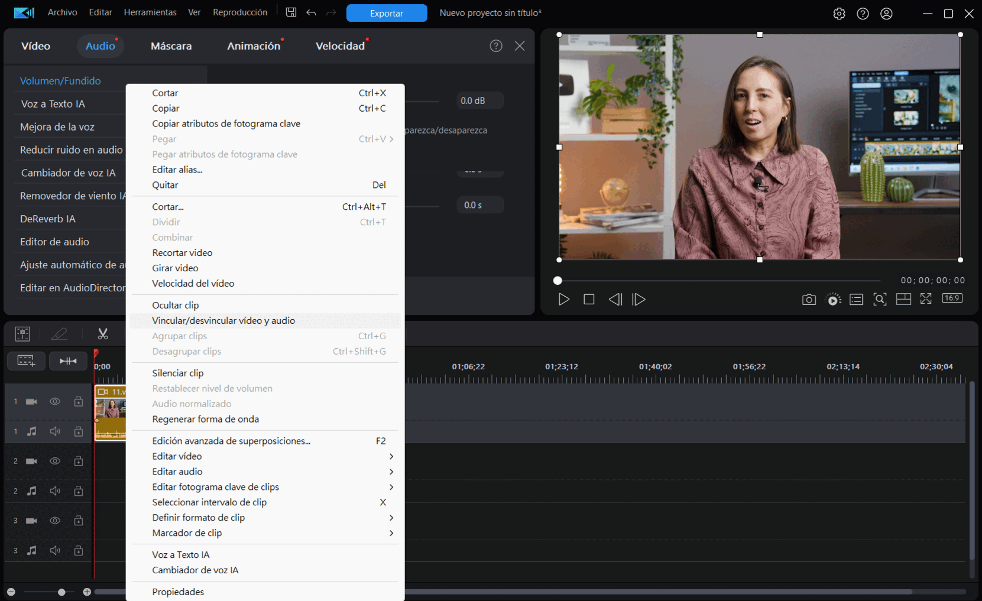Expand Editar fotograma clave de clips submenu
Screen dimensions: 982x601
[x=265, y=487]
